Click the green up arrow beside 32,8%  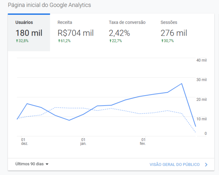pos(17,41)
